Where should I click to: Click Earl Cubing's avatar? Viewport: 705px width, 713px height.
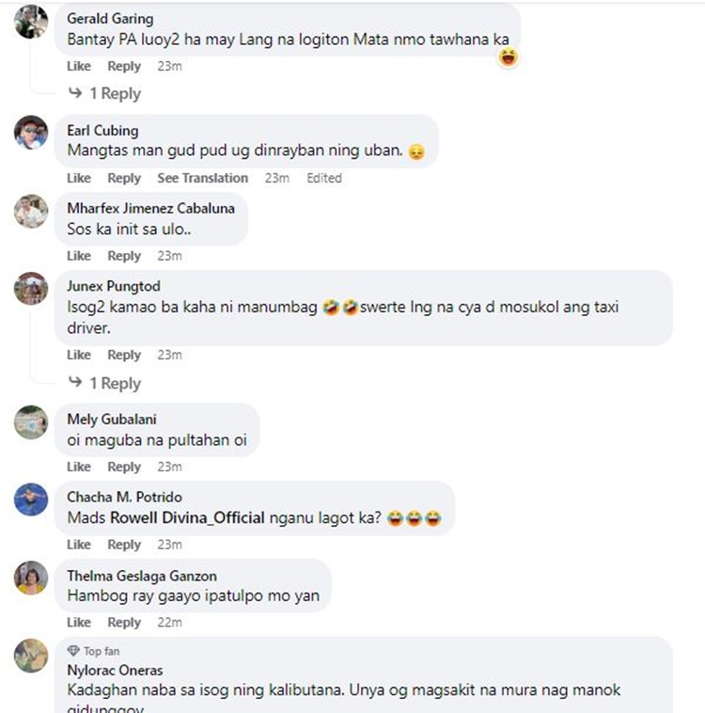pyautogui.click(x=31, y=133)
